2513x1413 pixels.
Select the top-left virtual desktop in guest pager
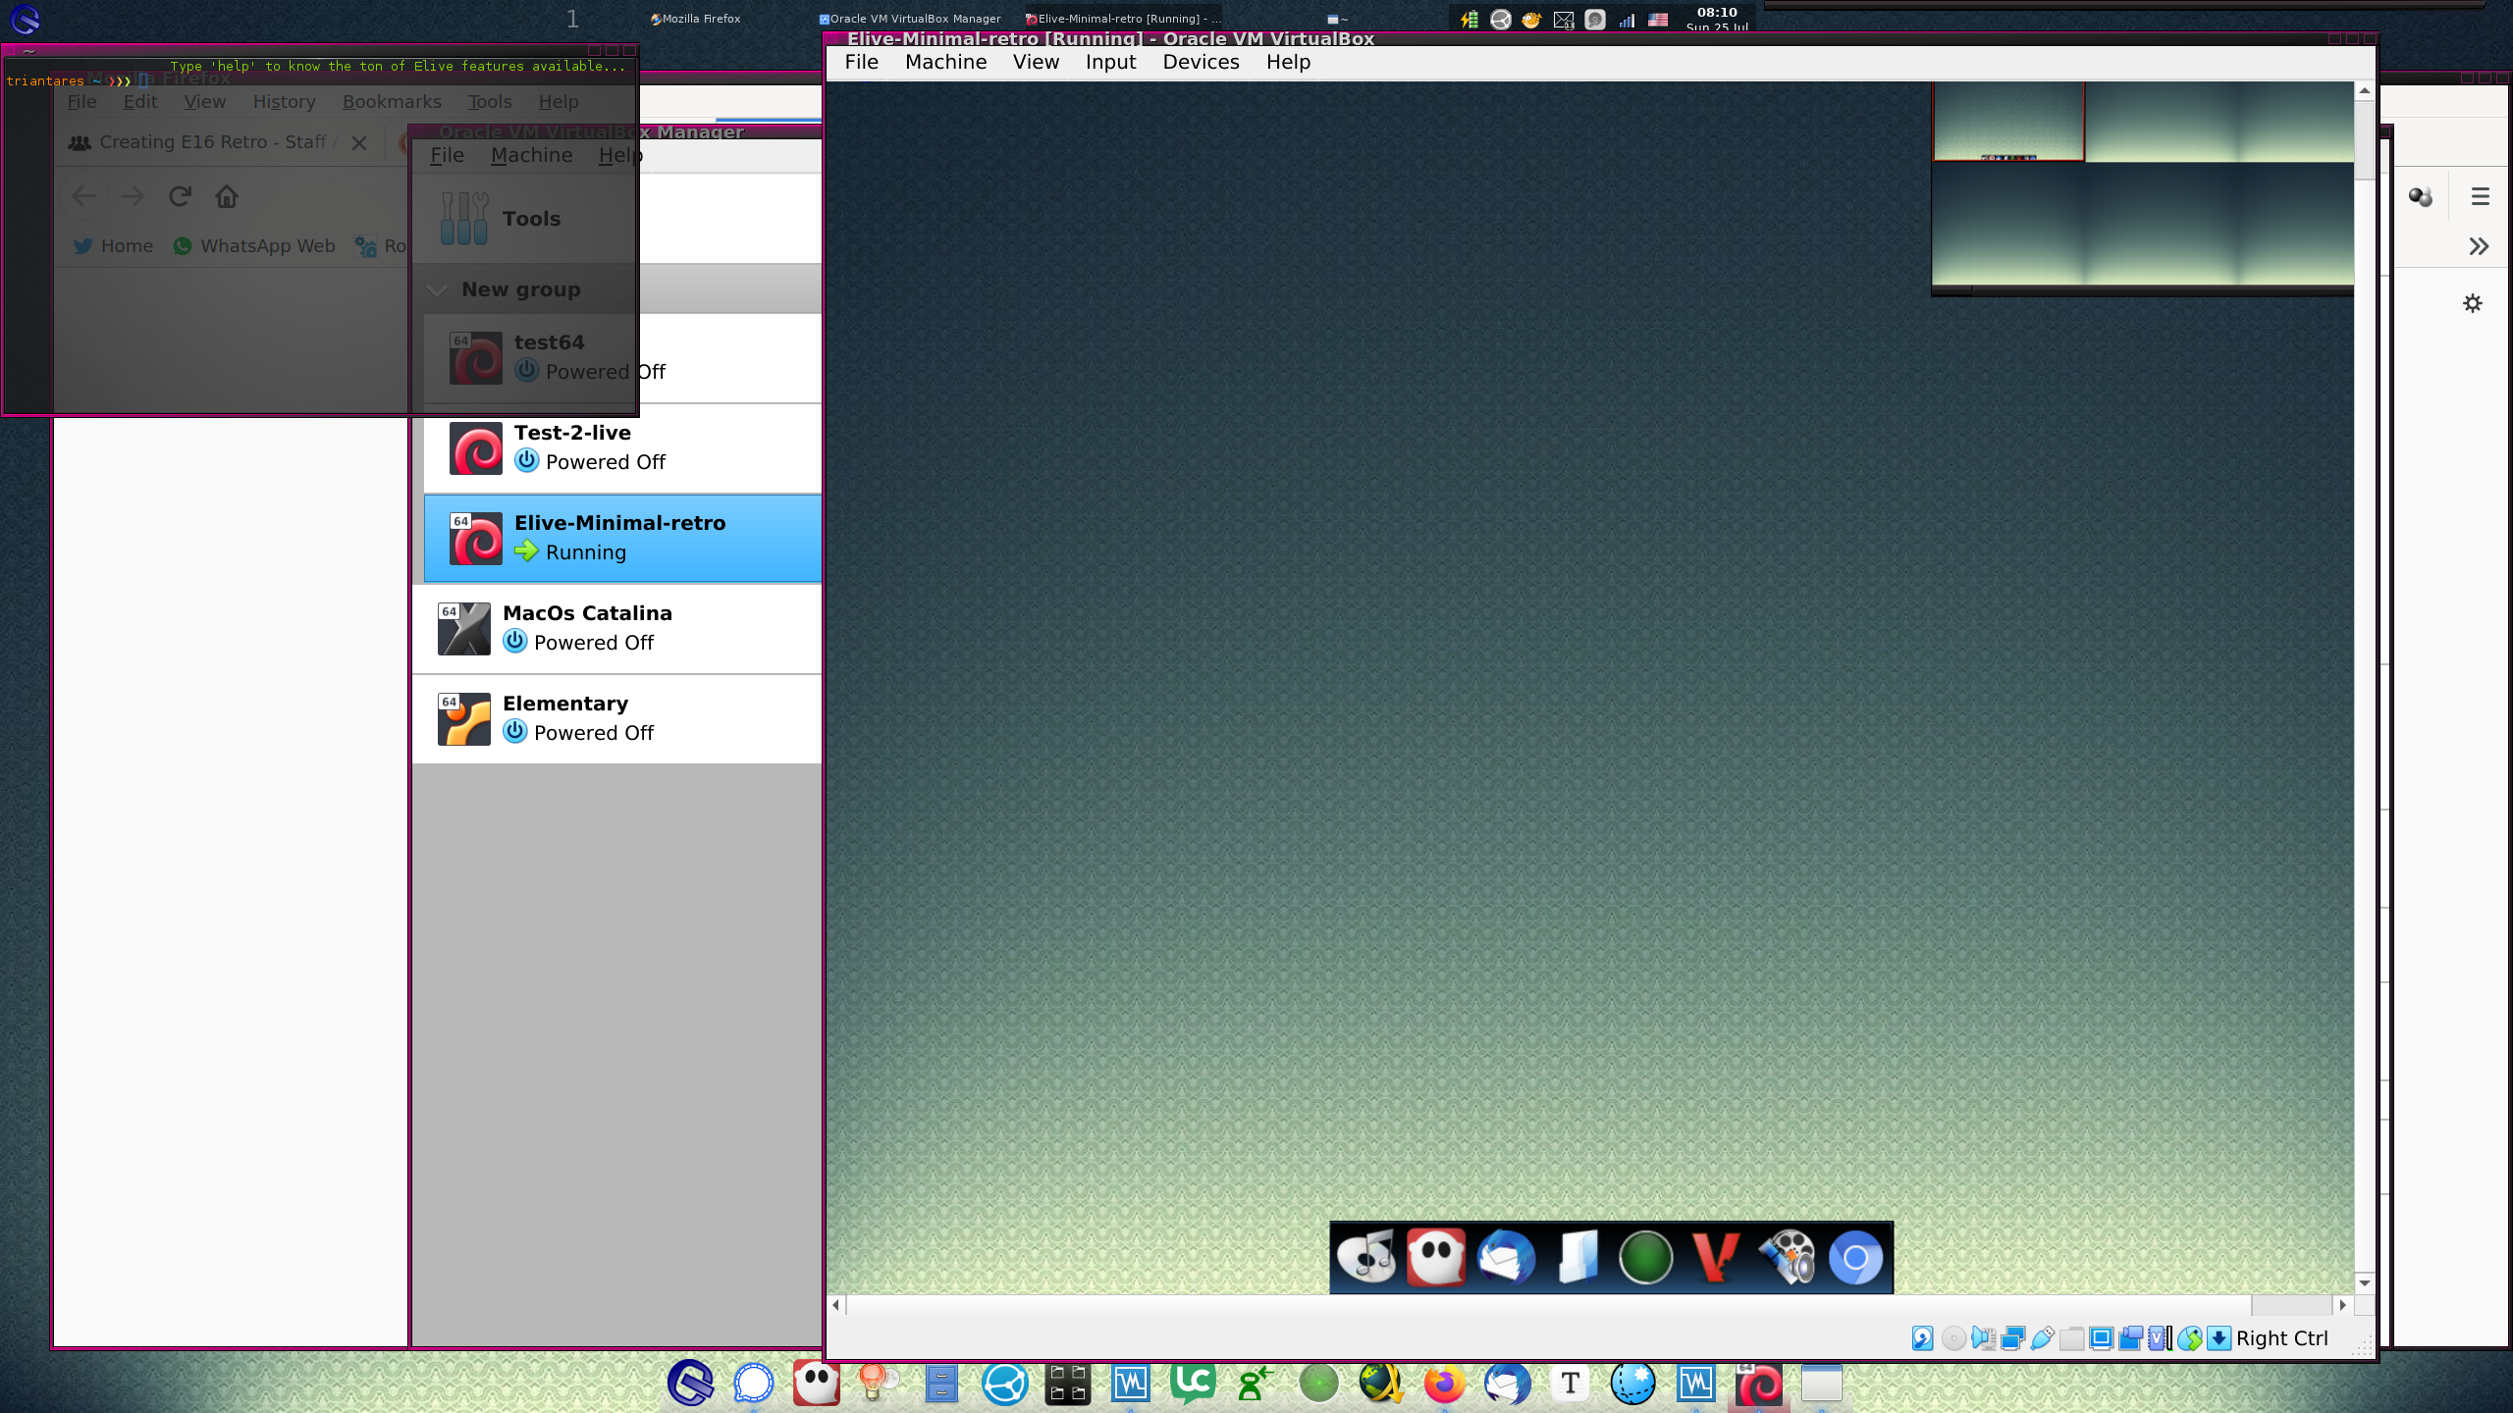tap(2008, 122)
